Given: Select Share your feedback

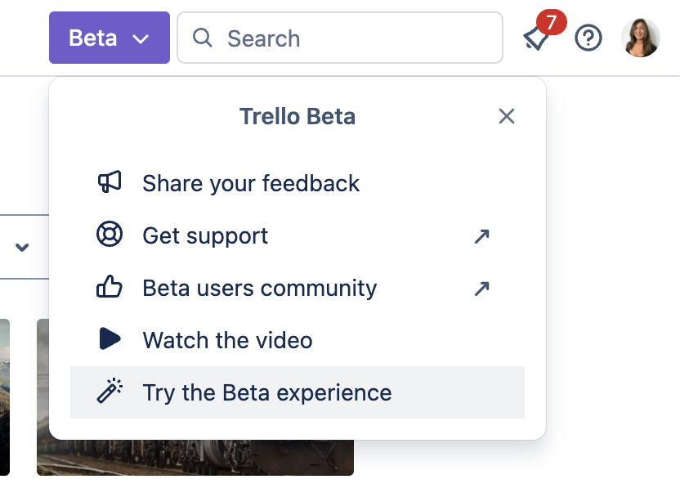Looking at the screenshot, I should [251, 183].
